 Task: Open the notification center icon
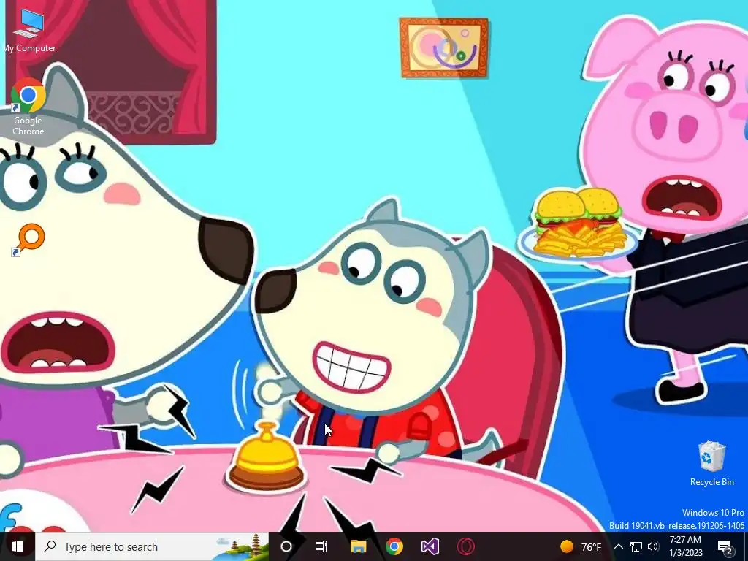[x=725, y=547]
